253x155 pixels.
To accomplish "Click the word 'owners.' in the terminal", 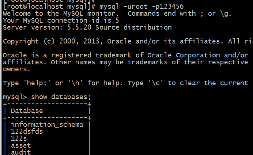I will (x=16, y=69).
